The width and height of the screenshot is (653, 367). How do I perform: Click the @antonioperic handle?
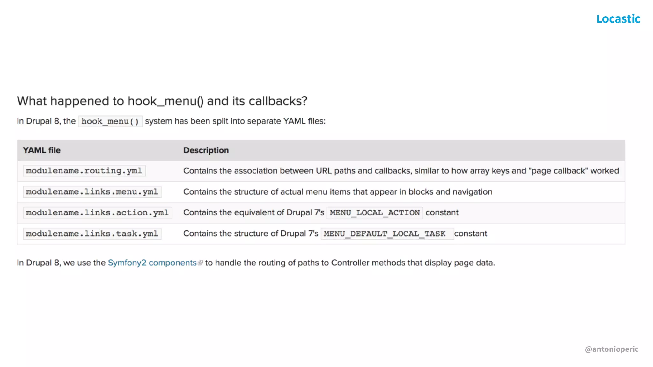(x=612, y=349)
